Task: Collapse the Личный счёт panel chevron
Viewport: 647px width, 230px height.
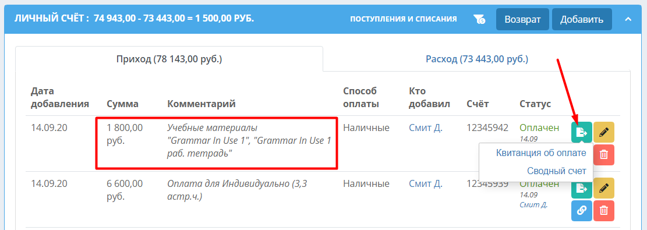Action: tap(628, 19)
